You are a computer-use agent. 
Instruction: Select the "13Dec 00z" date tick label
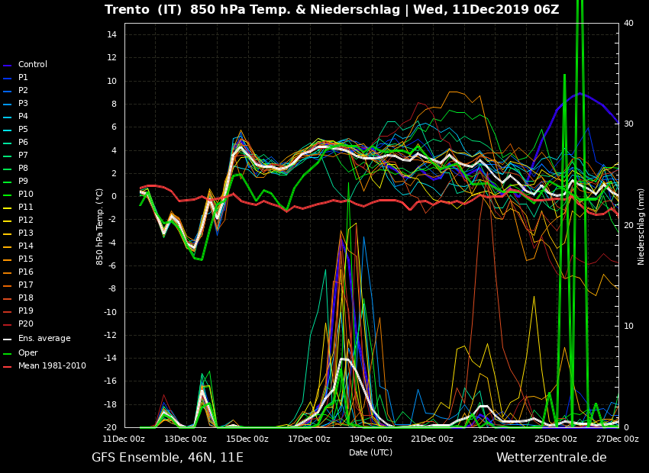(x=186, y=439)
